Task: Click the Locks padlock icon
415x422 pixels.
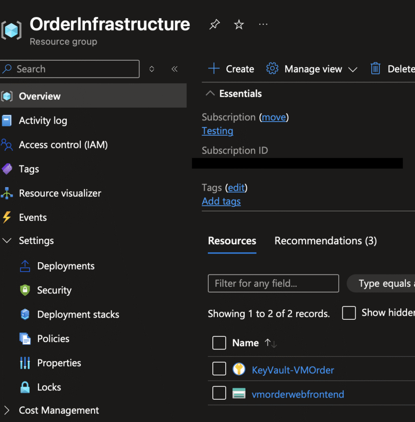Action: pos(25,387)
